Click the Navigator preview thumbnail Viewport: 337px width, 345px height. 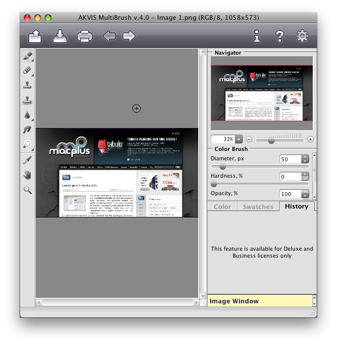[x=262, y=93]
